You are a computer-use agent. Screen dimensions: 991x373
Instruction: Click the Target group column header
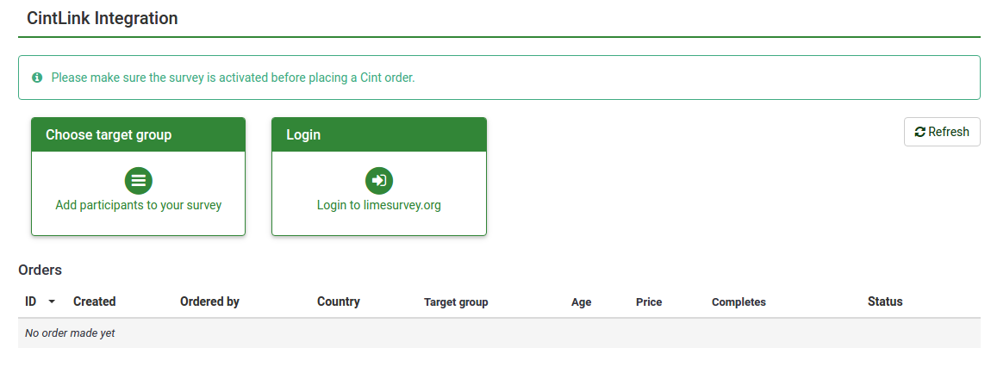tap(456, 302)
